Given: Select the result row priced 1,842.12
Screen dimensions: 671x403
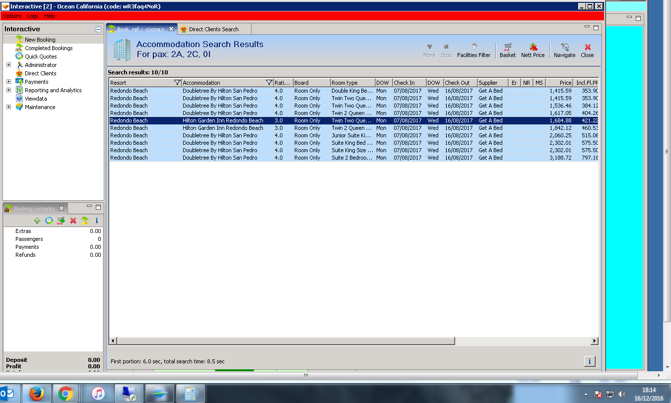Looking at the screenshot, I should point(353,128).
